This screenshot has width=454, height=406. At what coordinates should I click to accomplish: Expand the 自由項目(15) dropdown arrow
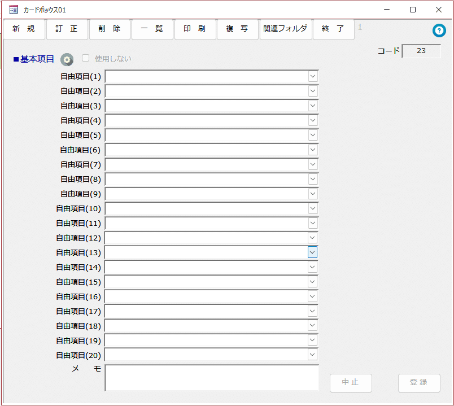point(312,282)
